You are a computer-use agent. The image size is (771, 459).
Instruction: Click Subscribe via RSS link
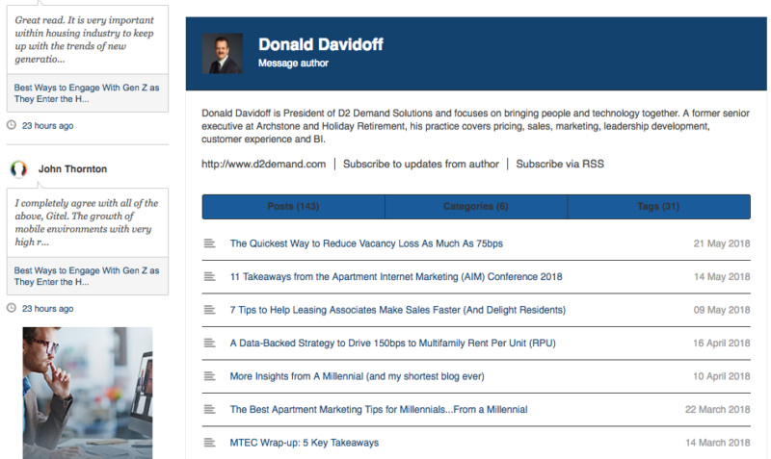[560, 164]
